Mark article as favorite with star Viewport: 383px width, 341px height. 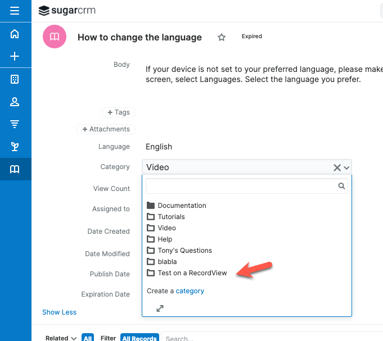click(x=222, y=37)
